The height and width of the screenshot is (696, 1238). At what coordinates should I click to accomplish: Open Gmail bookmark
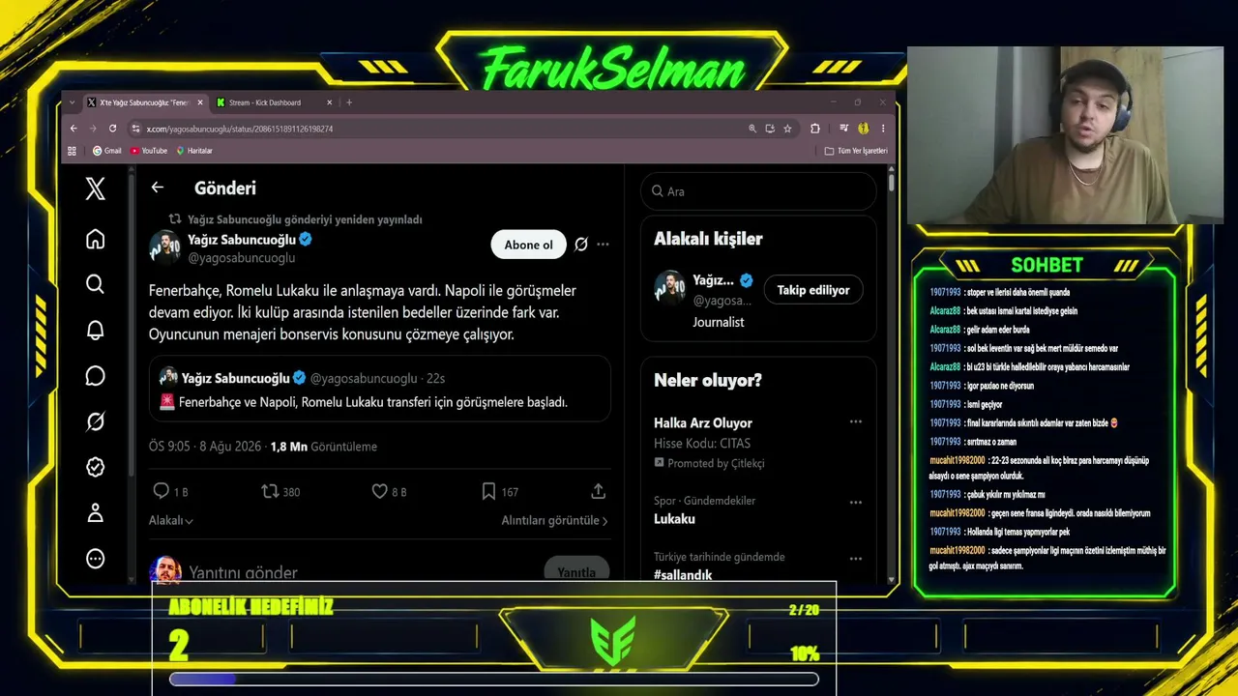[x=106, y=151]
